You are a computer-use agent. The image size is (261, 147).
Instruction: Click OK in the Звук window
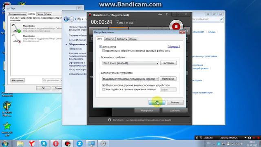pos(43,88)
